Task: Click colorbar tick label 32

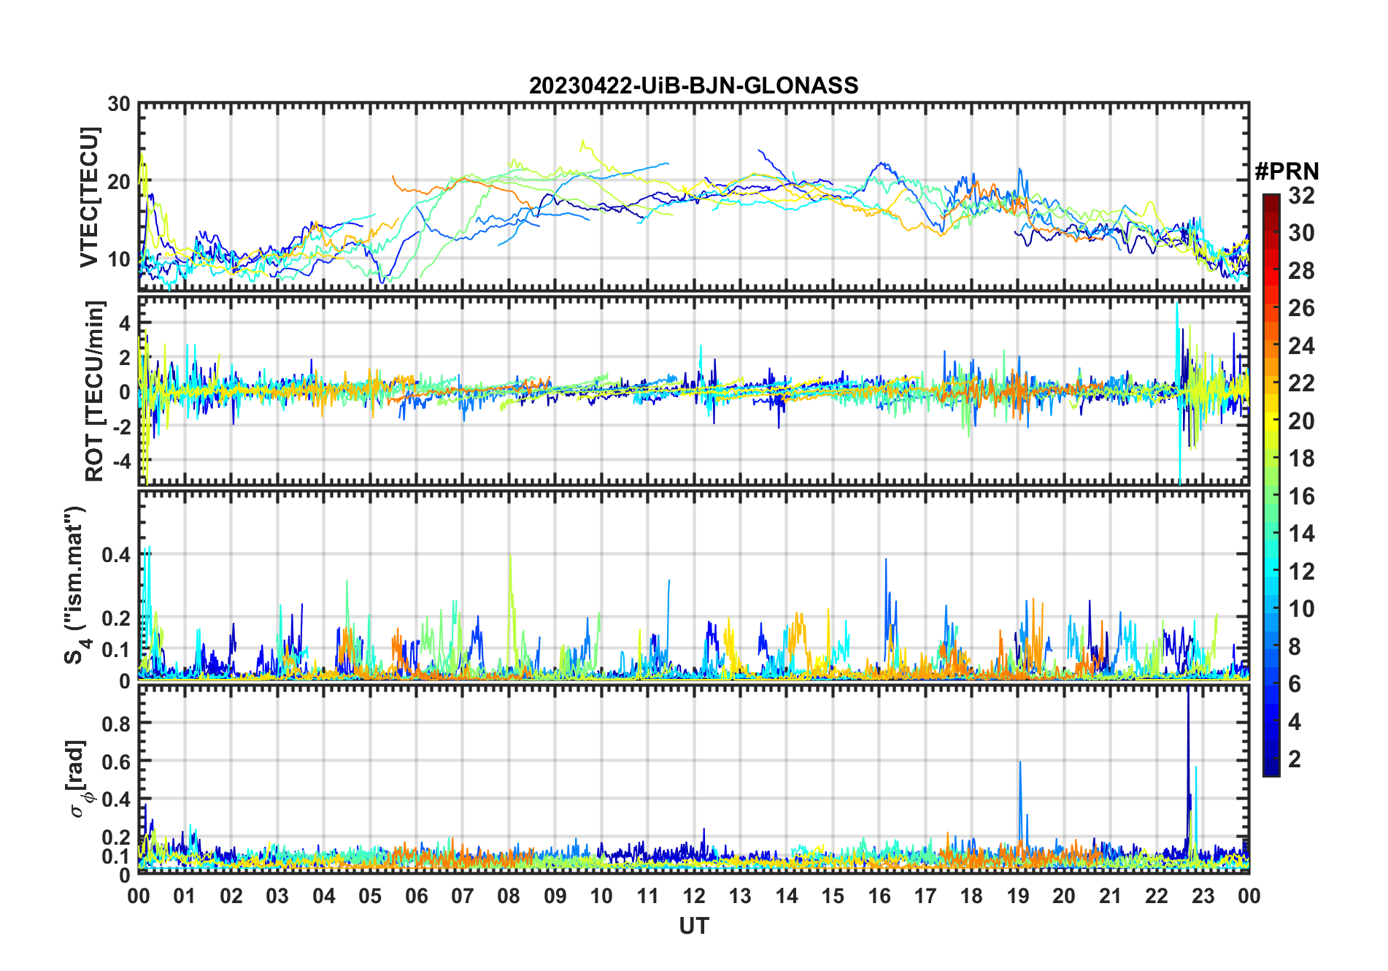Action: pyautogui.click(x=1301, y=196)
